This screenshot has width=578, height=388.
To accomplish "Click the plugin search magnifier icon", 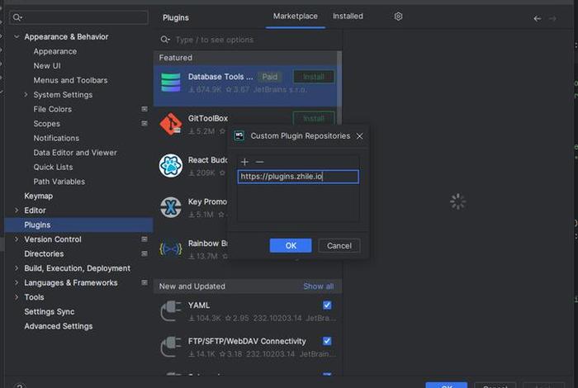I will pos(165,40).
